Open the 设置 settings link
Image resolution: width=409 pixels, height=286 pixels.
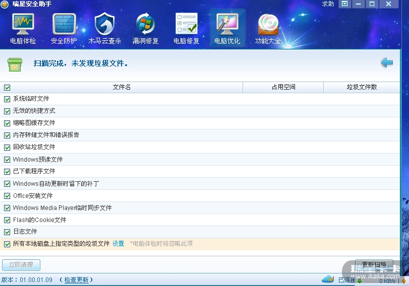coord(118,244)
